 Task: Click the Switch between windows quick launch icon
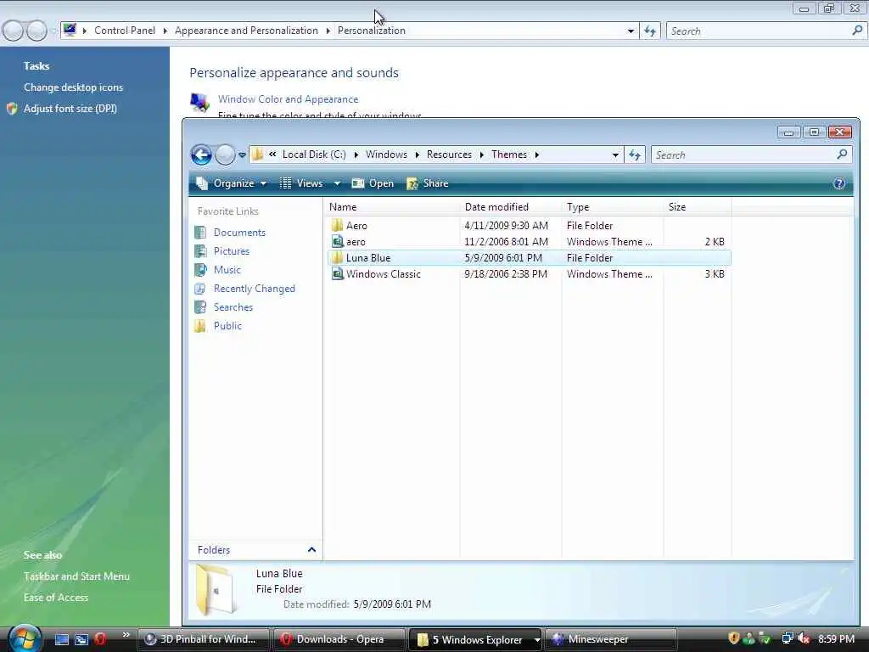81,639
